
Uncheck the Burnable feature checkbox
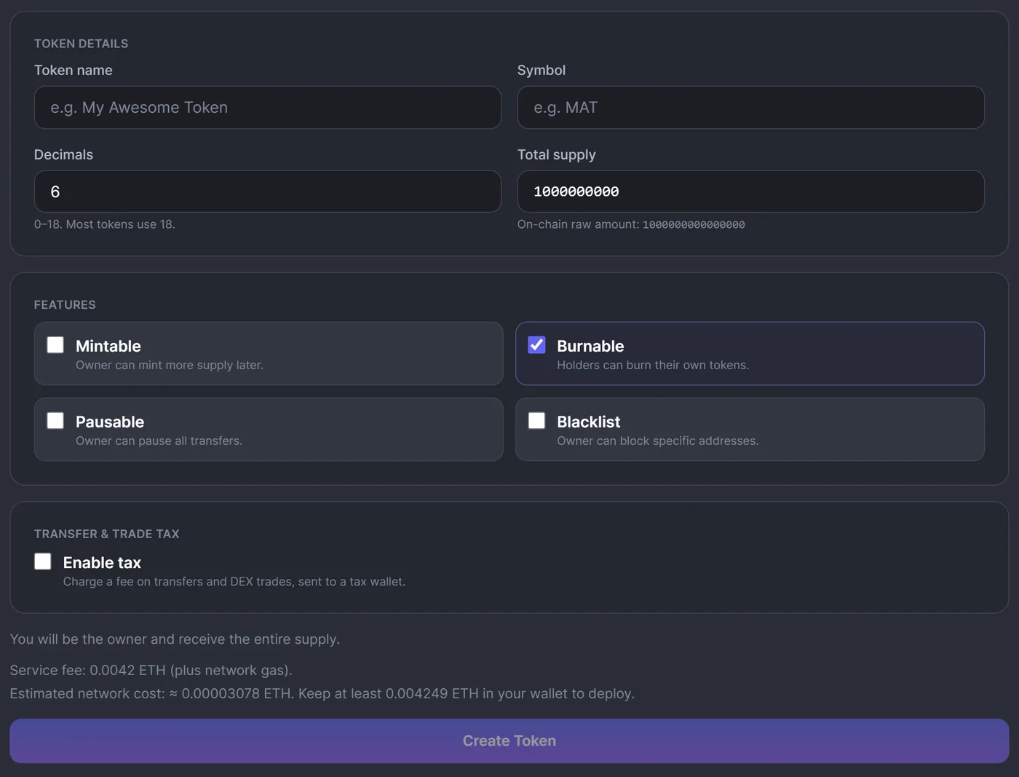pyautogui.click(x=536, y=345)
